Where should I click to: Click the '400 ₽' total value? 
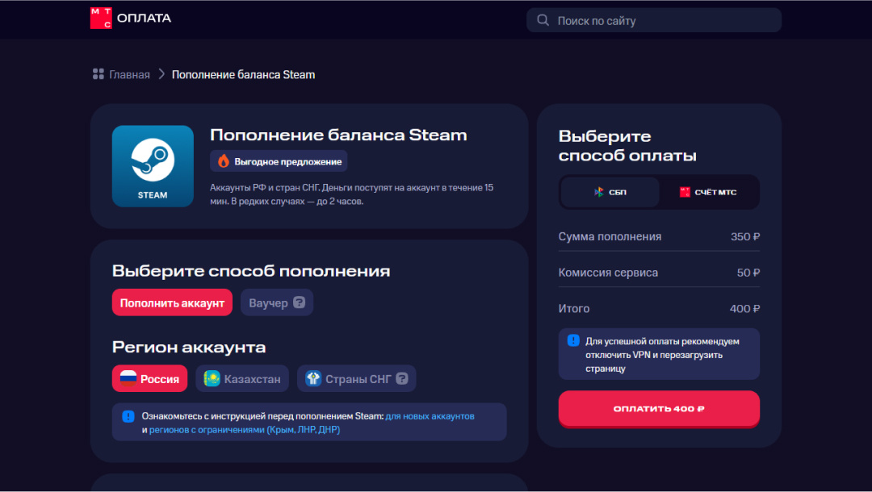pos(744,309)
